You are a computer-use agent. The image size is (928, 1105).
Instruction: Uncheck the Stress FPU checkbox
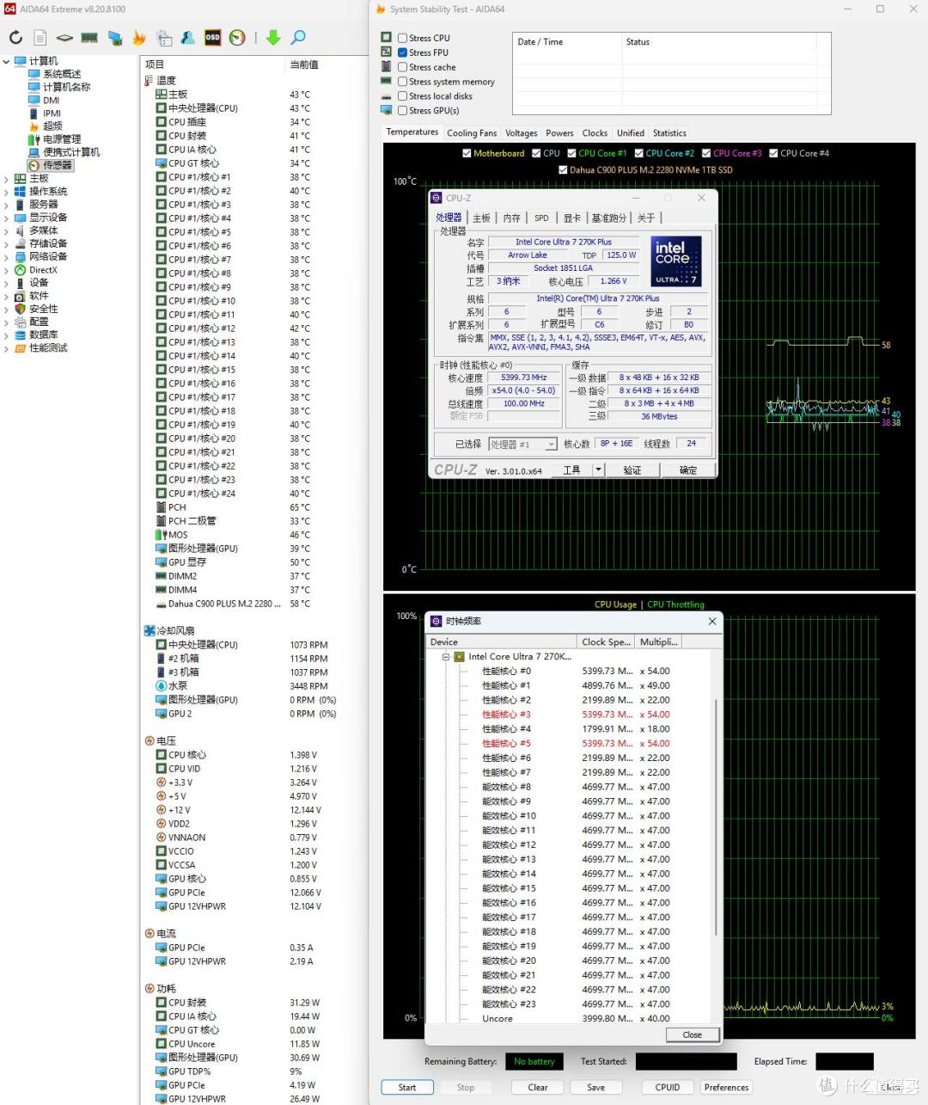[x=402, y=52]
